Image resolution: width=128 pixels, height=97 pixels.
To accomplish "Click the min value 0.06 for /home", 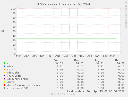I will (80, 82).
